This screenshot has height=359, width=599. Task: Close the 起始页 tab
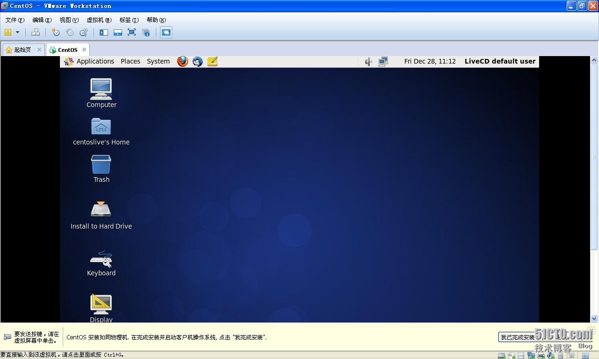coord(39,50)
